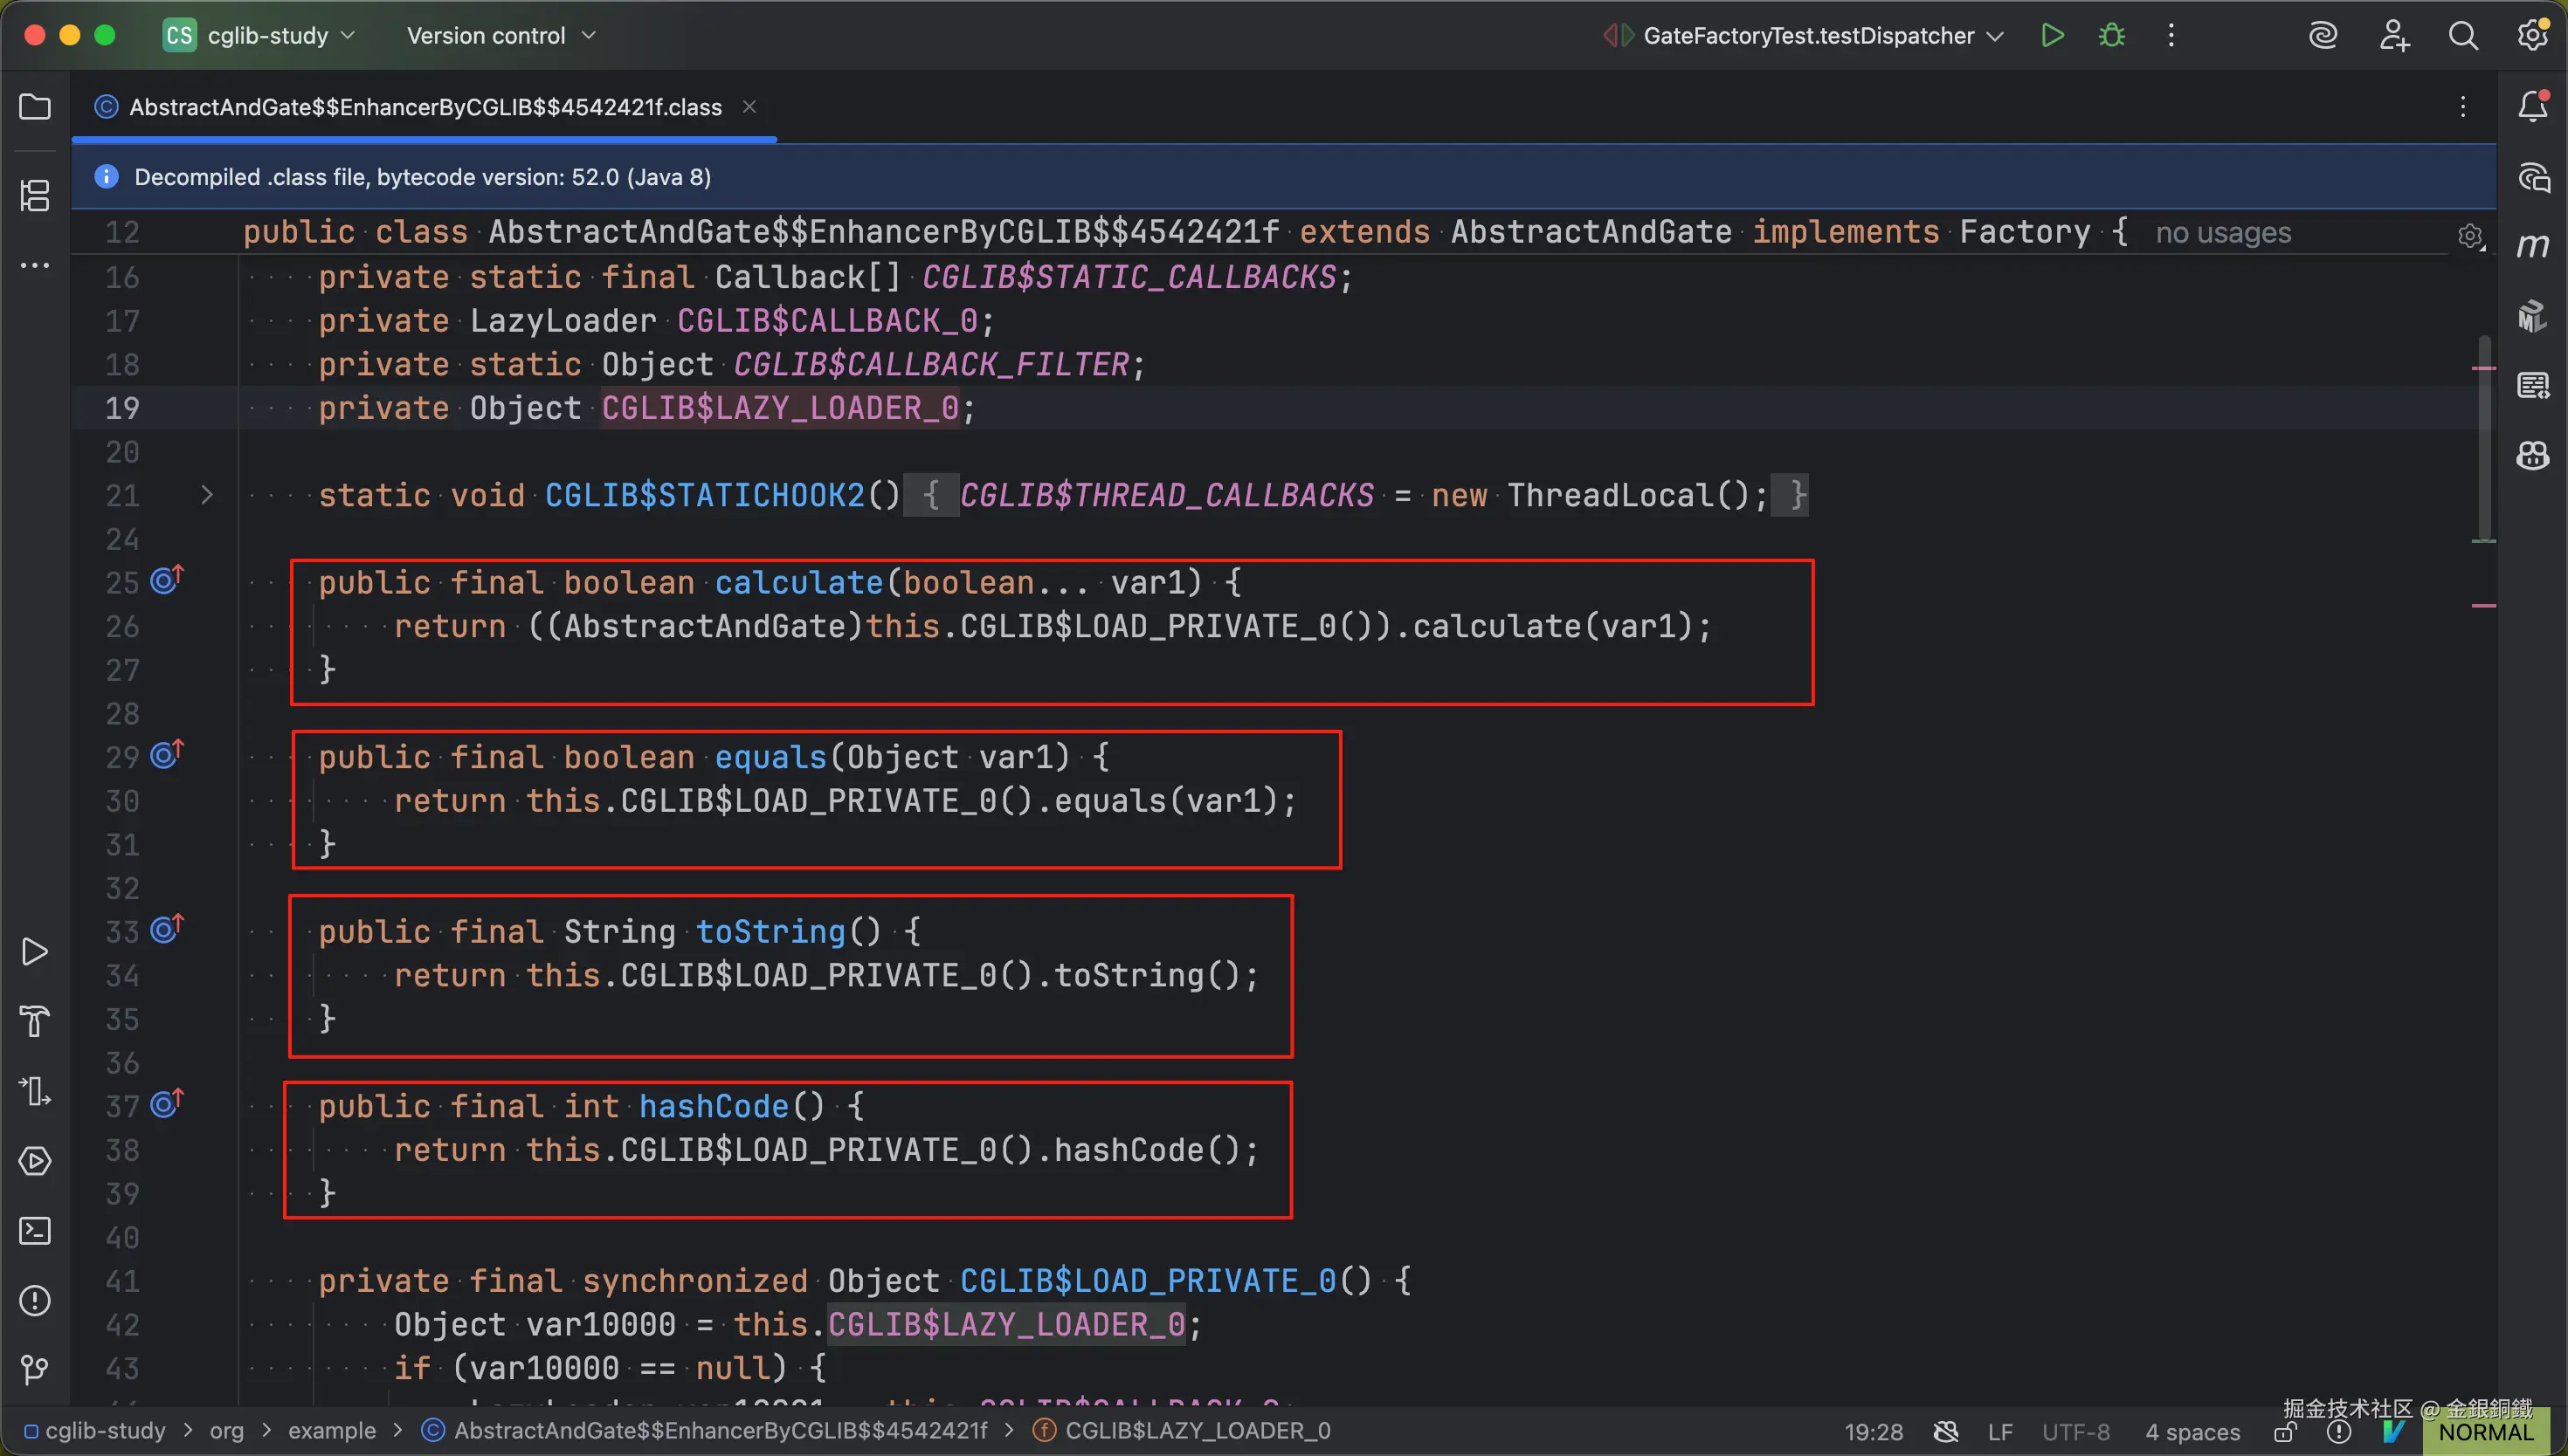Open the Notifications bell panel

tap(2532, 107)
